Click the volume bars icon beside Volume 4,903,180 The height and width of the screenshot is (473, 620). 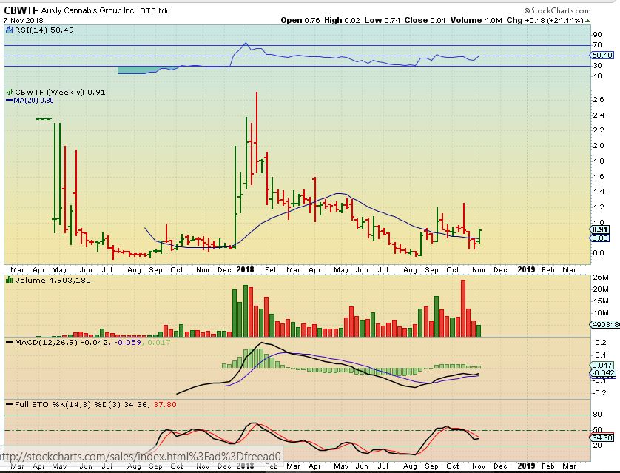coord(9,280)
